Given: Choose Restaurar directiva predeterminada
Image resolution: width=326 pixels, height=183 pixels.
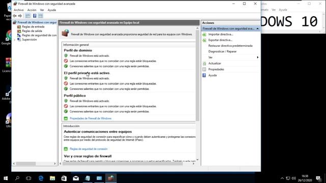Looking at the screenshot, I should click(230, 46).
